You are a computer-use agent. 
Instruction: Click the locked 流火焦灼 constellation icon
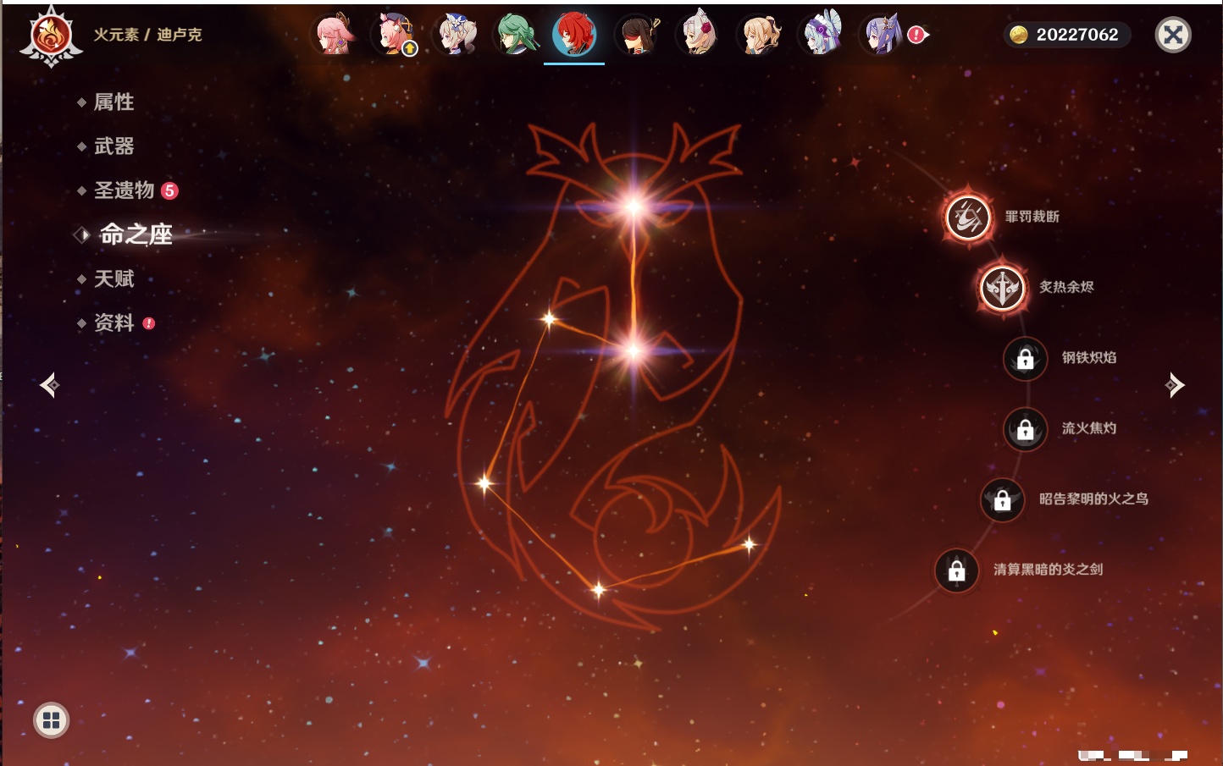coord(1025,429)
